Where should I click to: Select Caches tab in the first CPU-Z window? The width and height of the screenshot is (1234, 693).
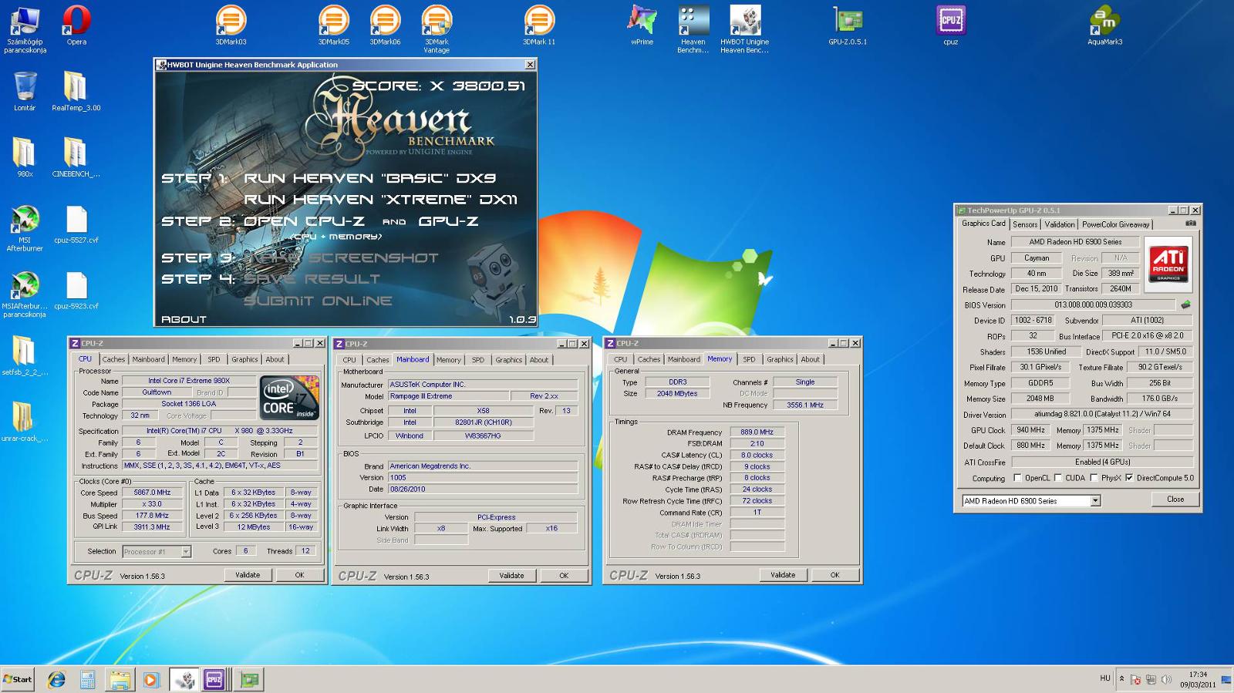113,359
